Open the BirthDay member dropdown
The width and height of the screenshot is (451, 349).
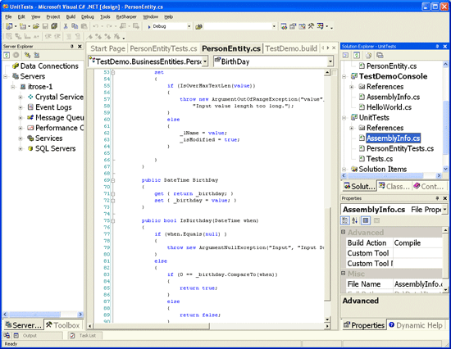330,61
